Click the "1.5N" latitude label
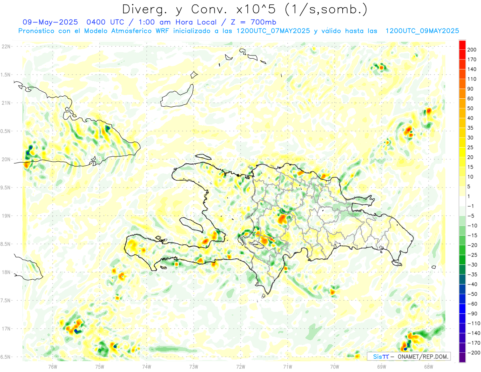The height and width of the screenshot is (372, 481). pos(6,75)
